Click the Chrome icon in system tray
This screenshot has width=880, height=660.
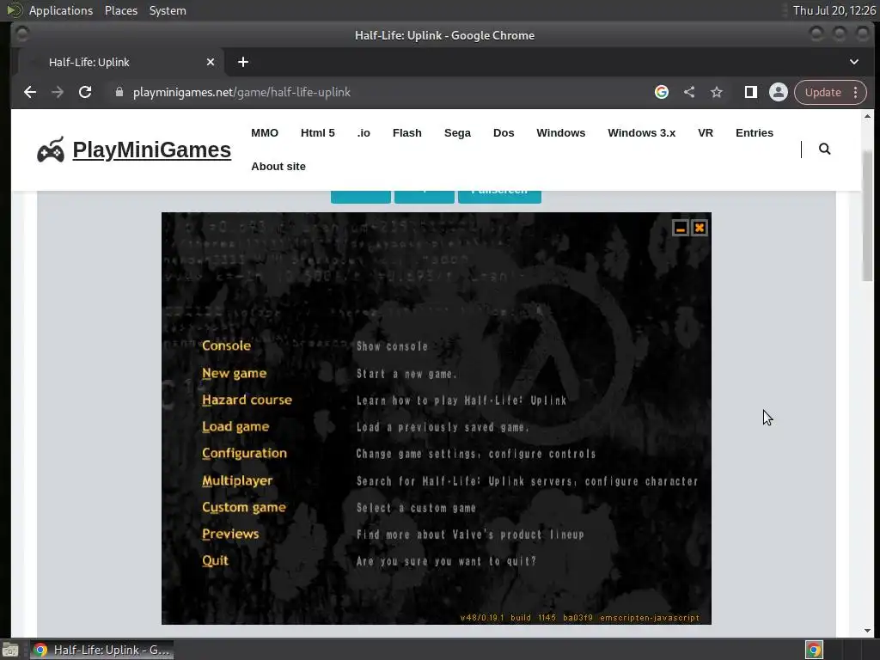click(814, 650)
